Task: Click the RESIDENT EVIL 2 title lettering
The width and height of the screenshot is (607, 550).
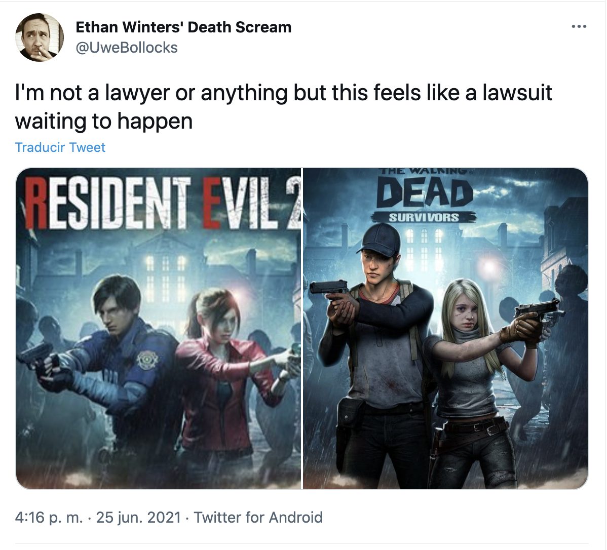Action: 163,202
